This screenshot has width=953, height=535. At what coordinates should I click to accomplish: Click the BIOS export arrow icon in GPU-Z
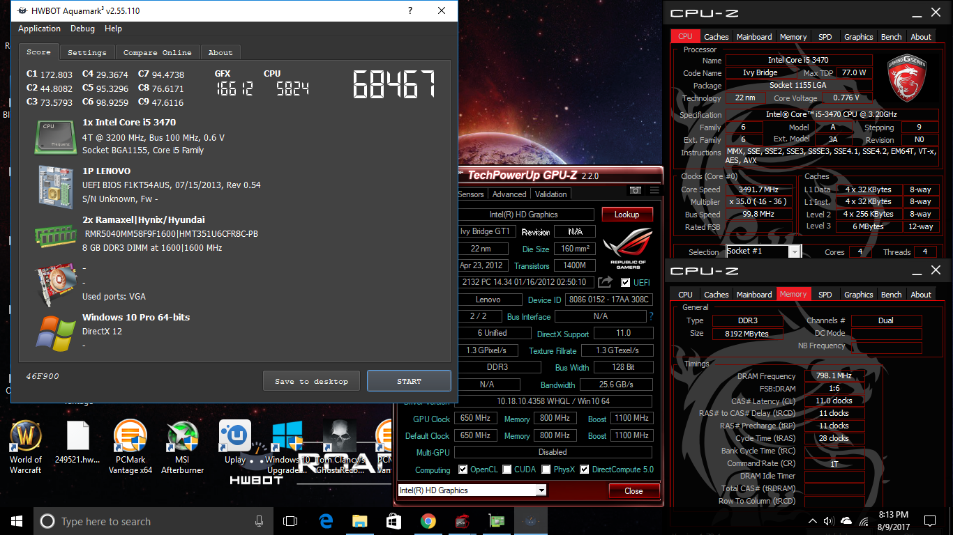click(x=606, y=282)
